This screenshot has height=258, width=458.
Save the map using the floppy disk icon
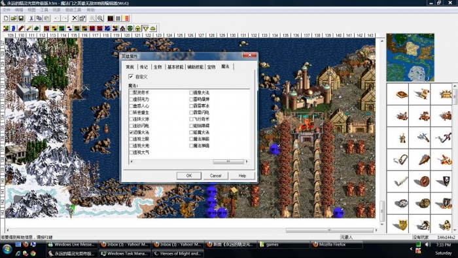point(21,18)
